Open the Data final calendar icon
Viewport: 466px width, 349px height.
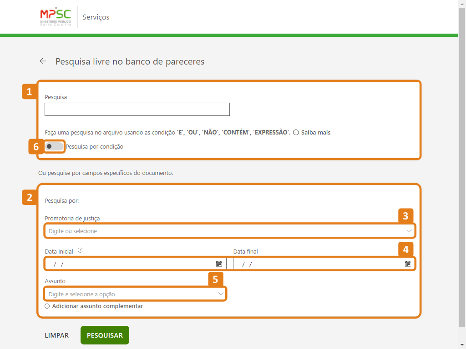[408, 264]
